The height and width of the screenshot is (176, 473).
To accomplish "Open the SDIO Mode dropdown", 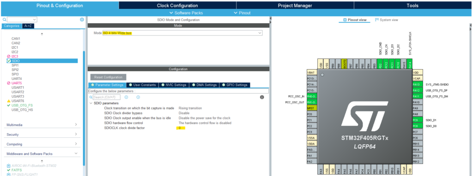I will click(182, 33).
